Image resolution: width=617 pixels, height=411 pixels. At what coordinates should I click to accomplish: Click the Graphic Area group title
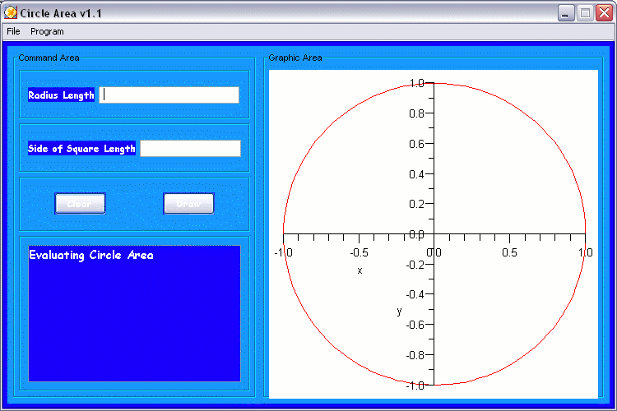coord(295,58)
